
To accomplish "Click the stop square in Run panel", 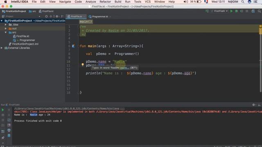I will (x=3, y=115).
